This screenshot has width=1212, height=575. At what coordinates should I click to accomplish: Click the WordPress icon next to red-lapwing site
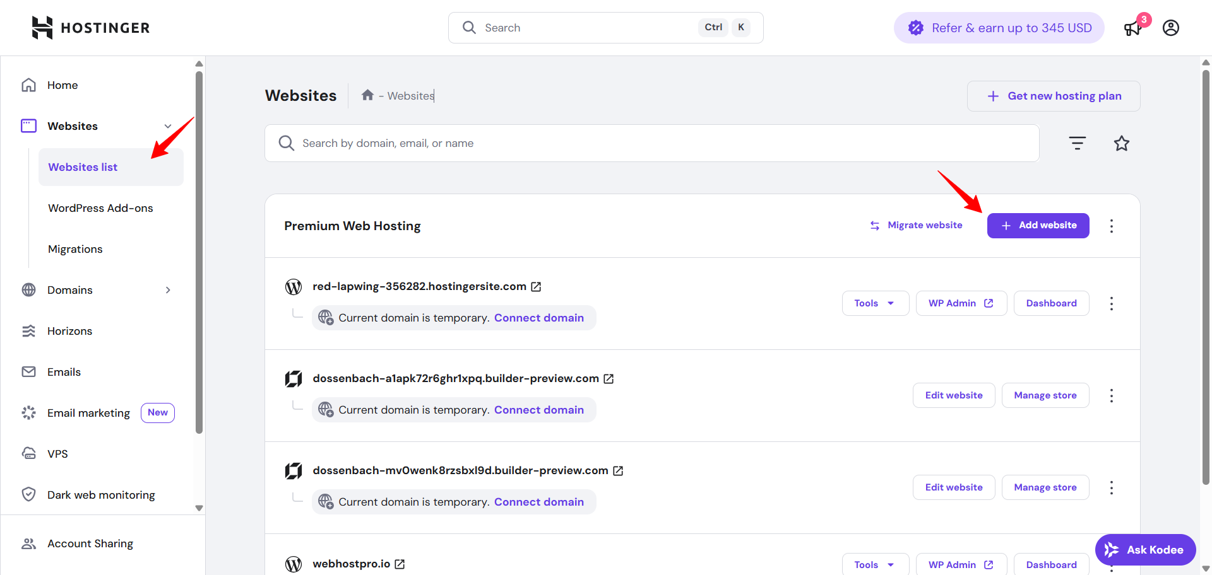[x=294, y=286]
